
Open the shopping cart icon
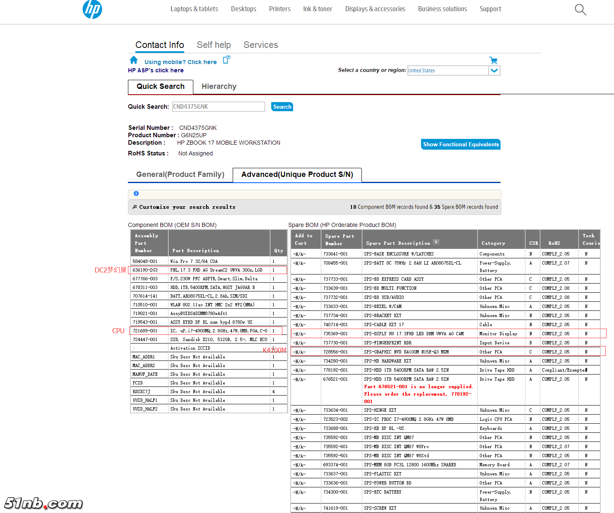[493, 60]
